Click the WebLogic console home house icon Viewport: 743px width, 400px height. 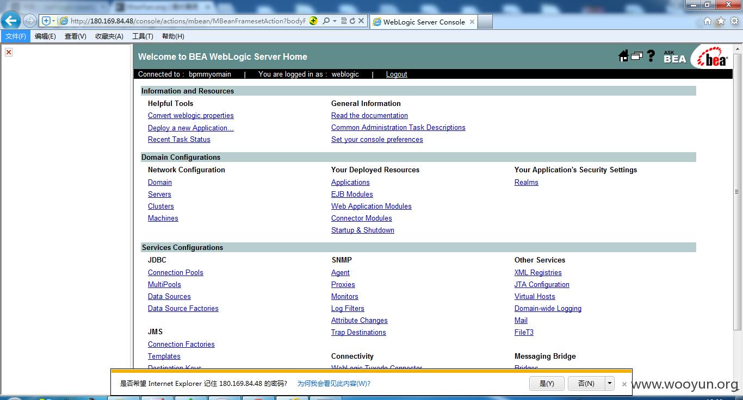(x=623, y=56)
